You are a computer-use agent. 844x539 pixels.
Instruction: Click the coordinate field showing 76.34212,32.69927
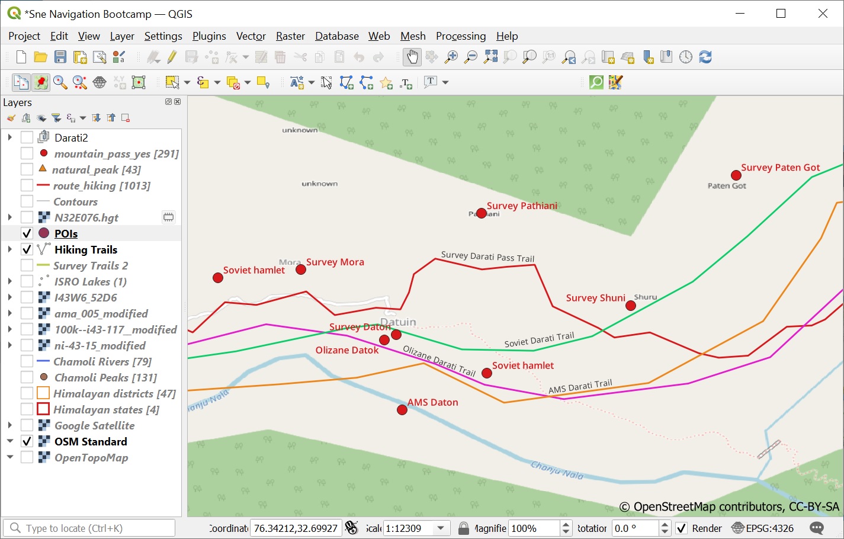[x=296, y=528]
